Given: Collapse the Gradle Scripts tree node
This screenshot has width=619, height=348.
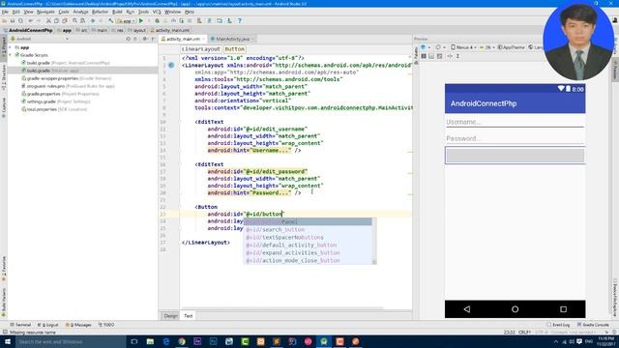Looking at the screenshot, I should click(11, 55).
